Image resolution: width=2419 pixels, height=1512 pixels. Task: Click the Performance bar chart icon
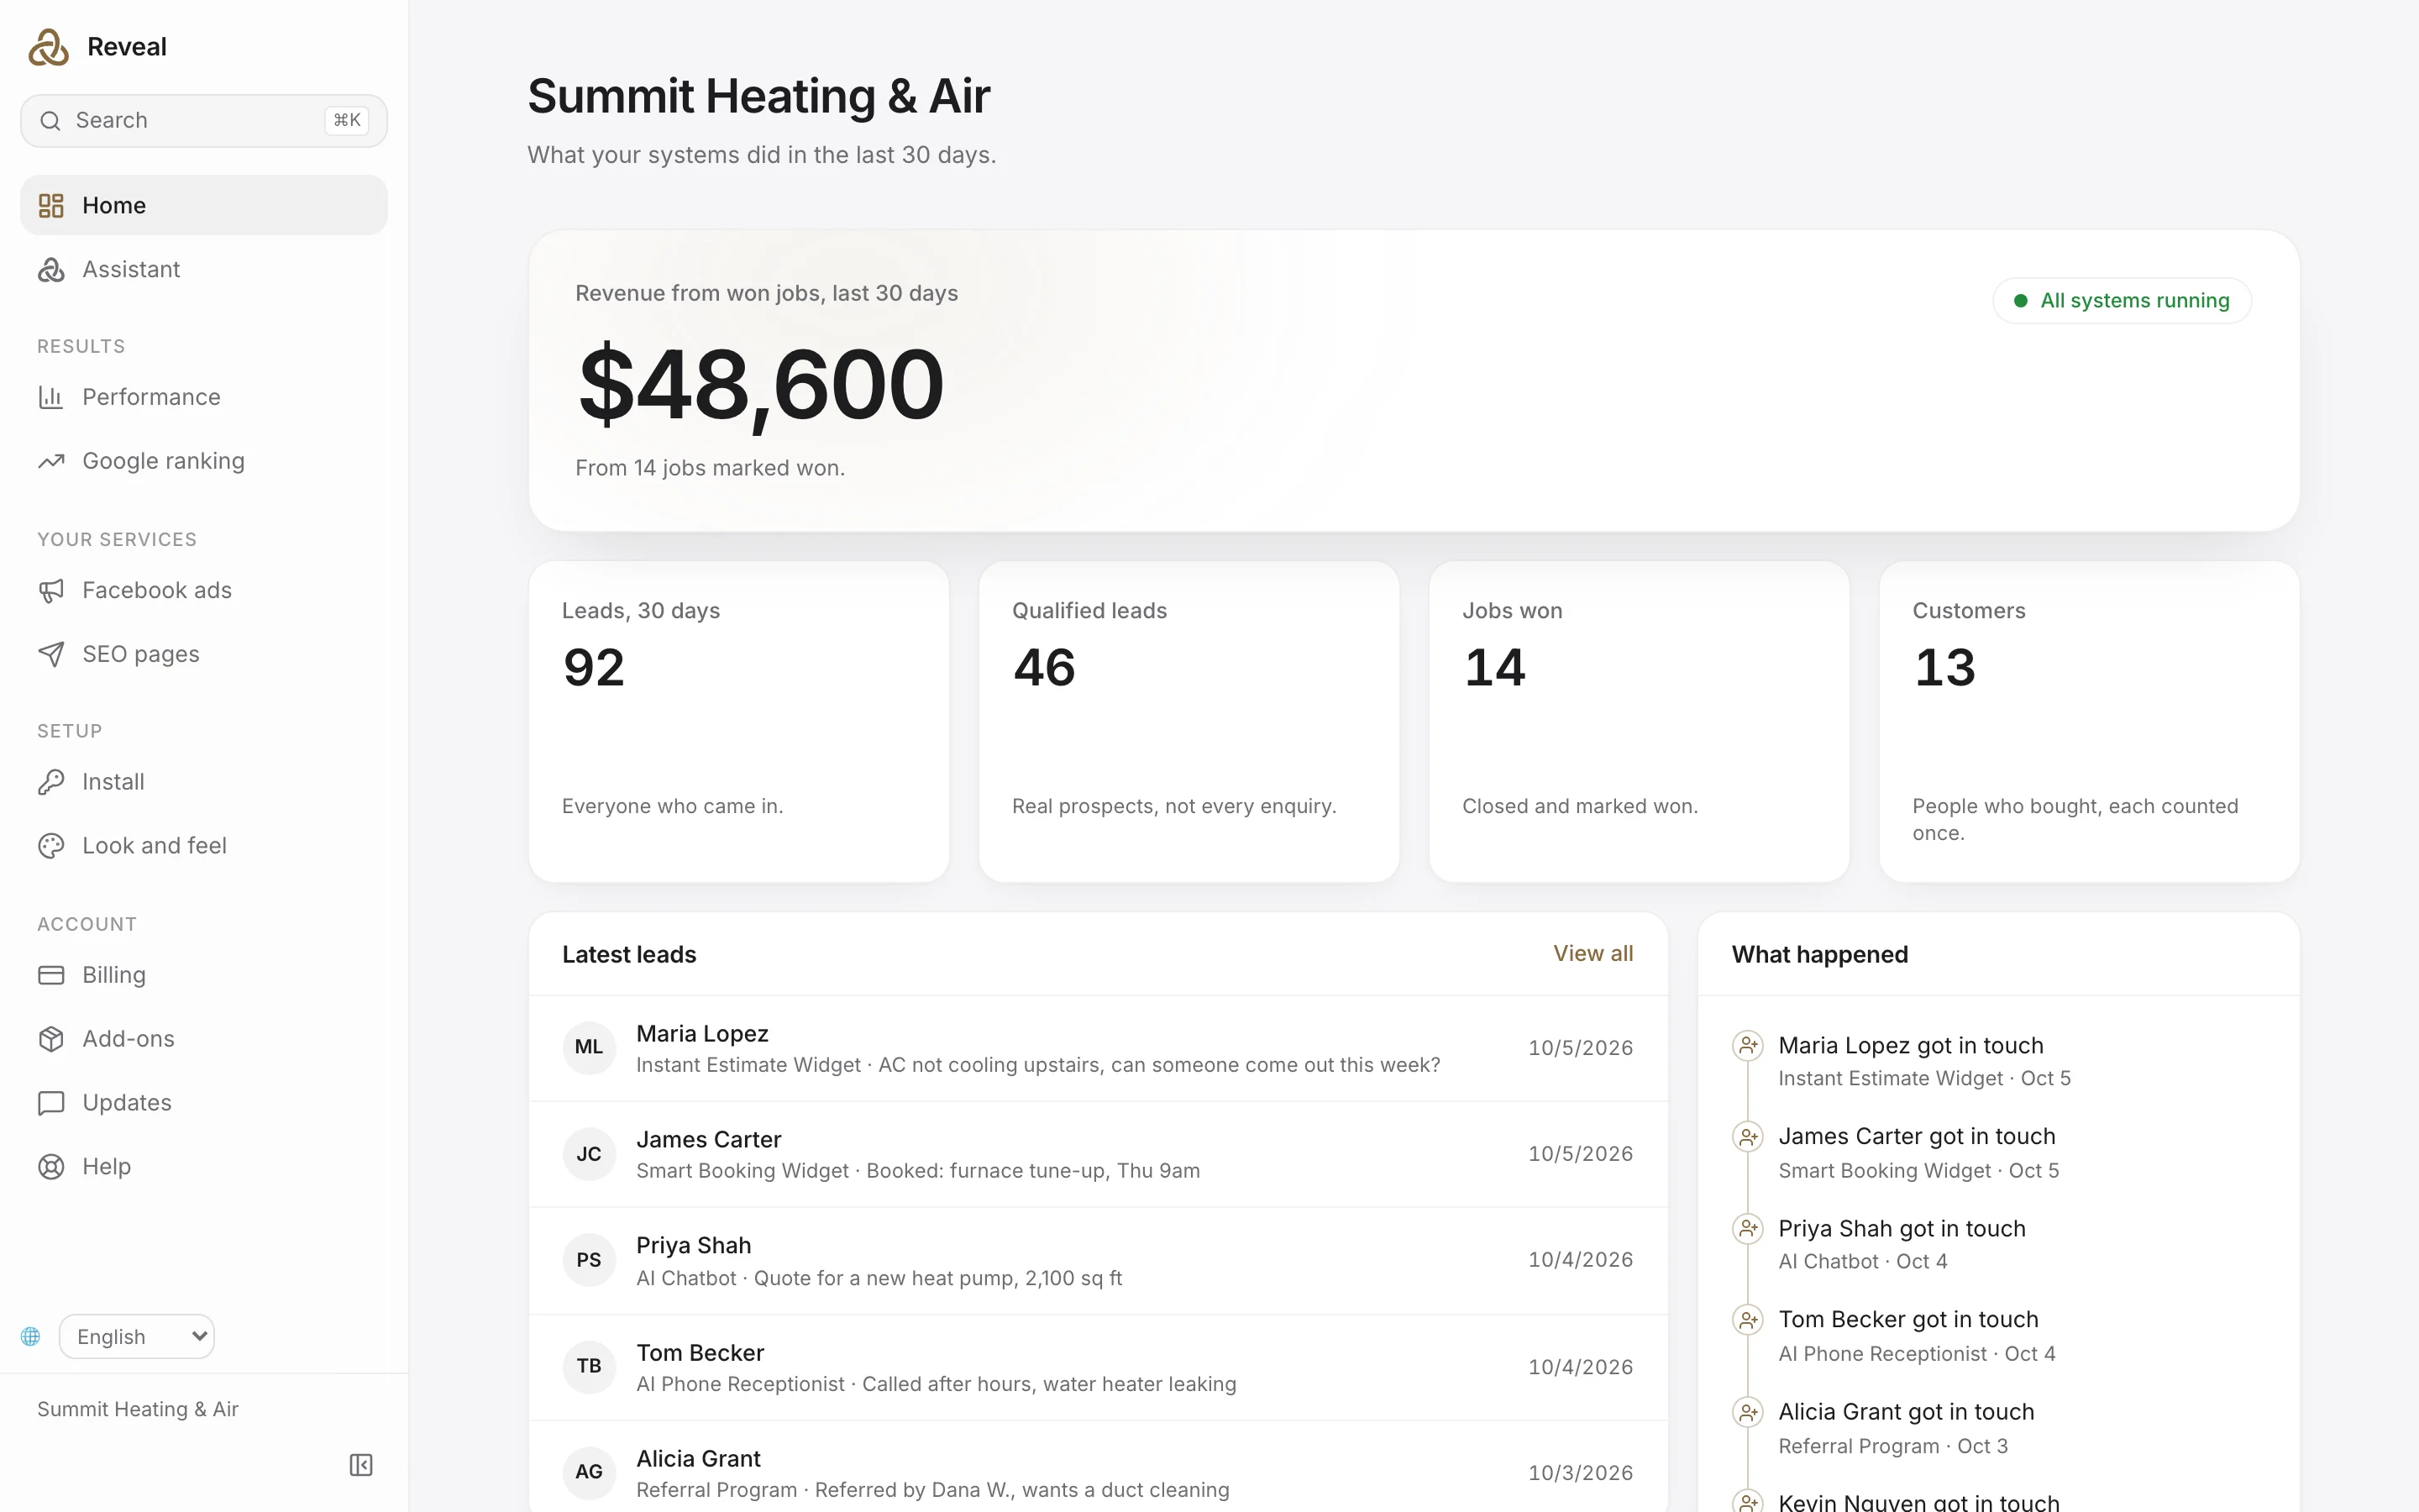51,397
